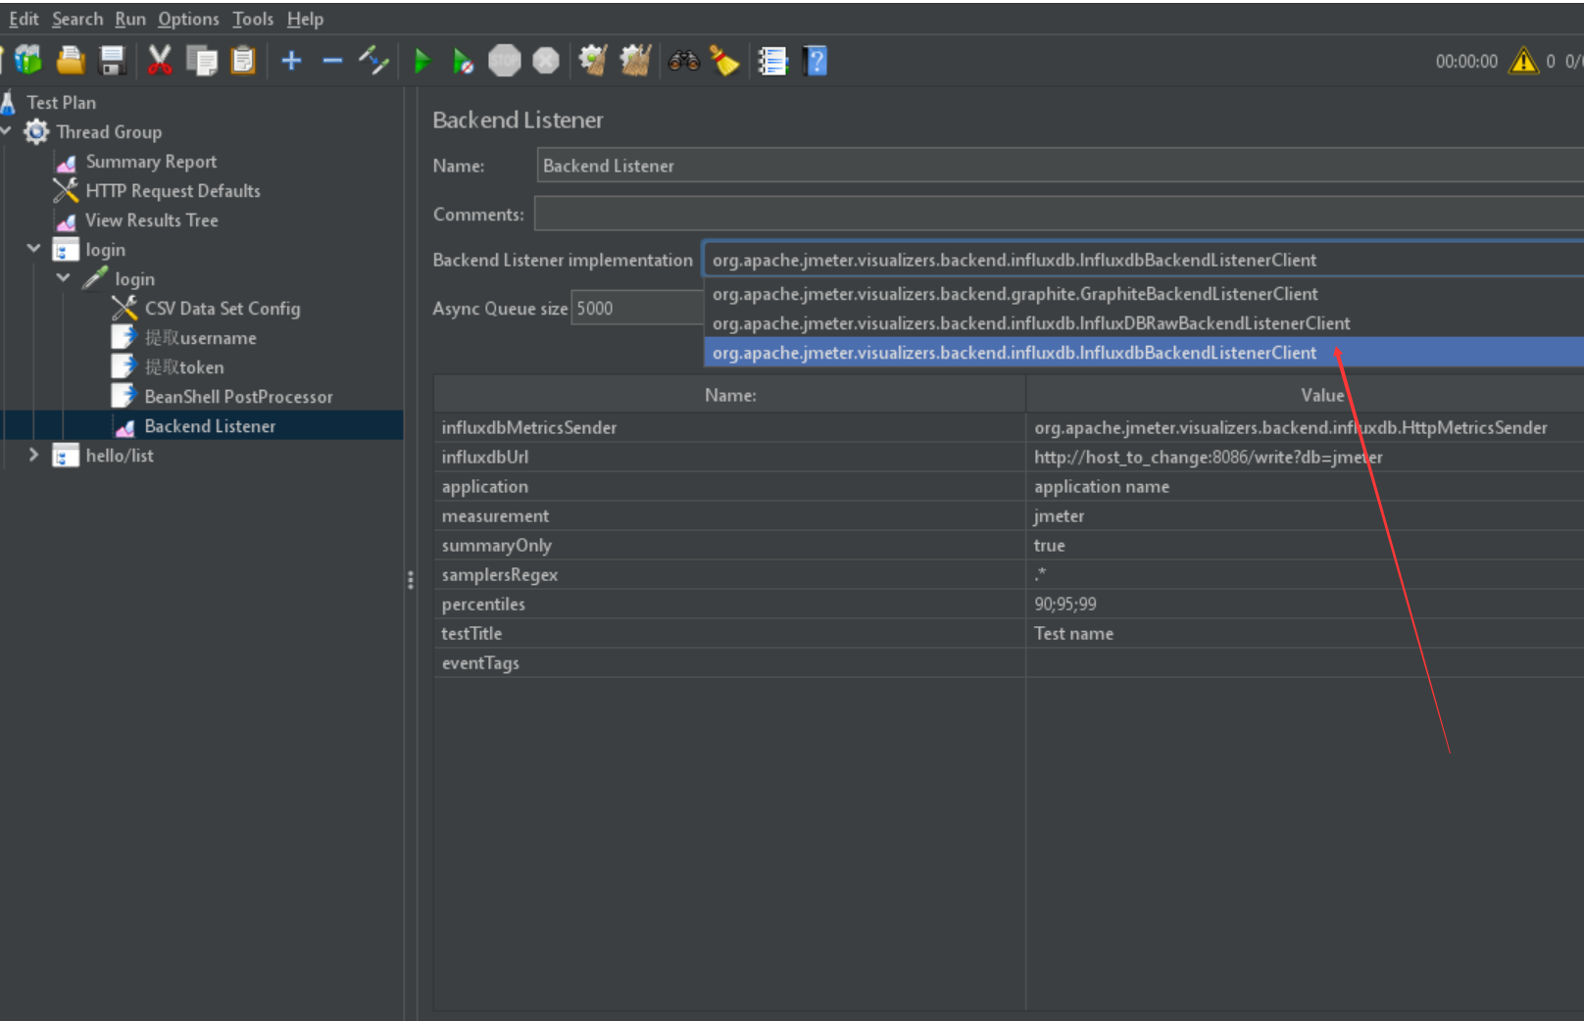
Task: Cut the selected element with the scissors icon
Action: pyautogui.click(x=160, y=61)
